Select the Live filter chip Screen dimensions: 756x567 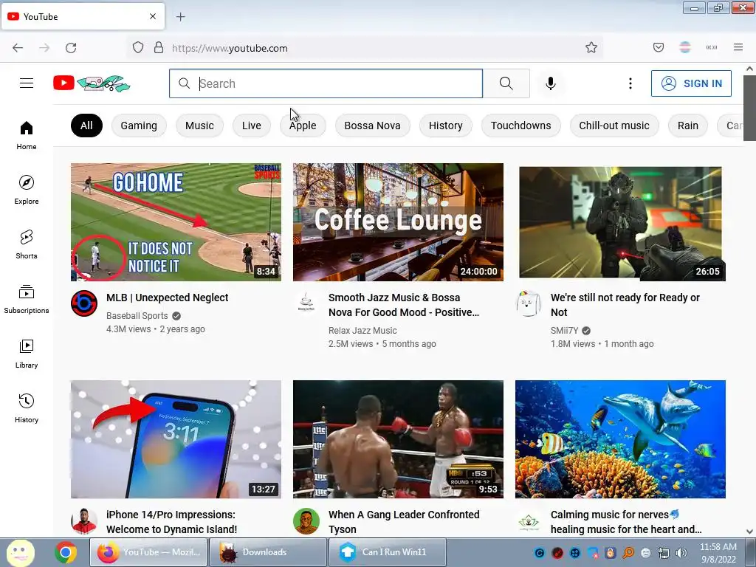point(252,126)
